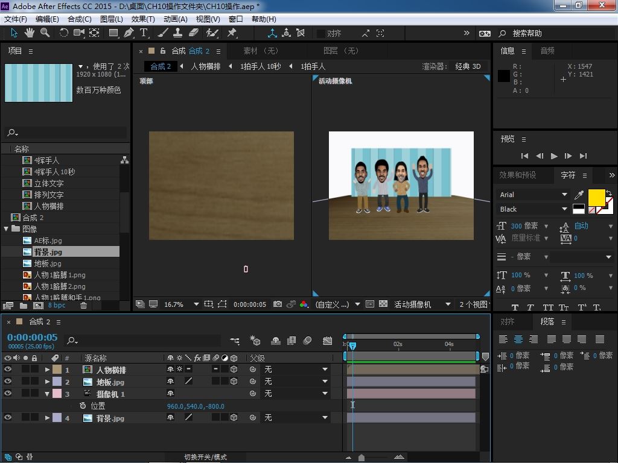
Task: Select the Hand tool
Action: [30, 33]
